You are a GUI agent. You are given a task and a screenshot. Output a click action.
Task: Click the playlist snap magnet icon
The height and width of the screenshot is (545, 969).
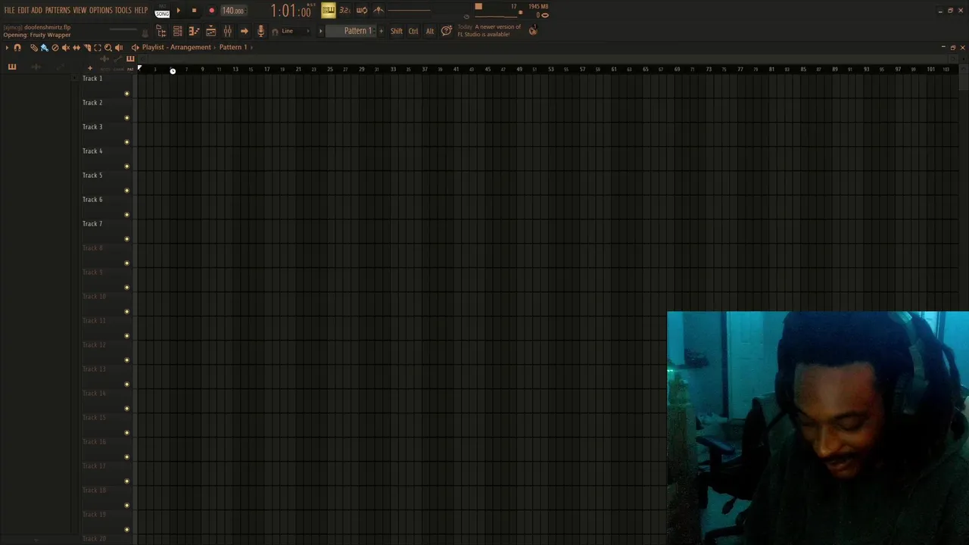pyautogui.click(x=17, y=48)
